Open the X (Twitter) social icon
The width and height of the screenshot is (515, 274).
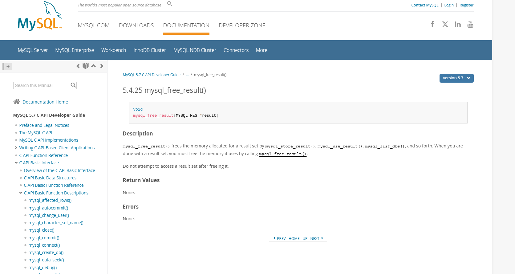click(445, 24)
